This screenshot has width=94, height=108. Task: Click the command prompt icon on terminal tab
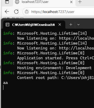[8, 25]
